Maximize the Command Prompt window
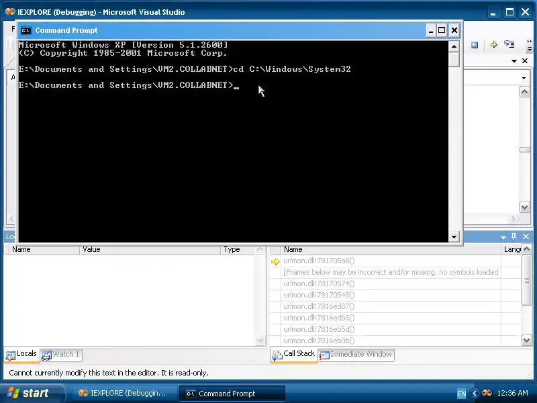 [x=442, y=30]
